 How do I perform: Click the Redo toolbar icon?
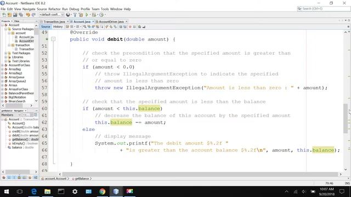coord(33,15)
